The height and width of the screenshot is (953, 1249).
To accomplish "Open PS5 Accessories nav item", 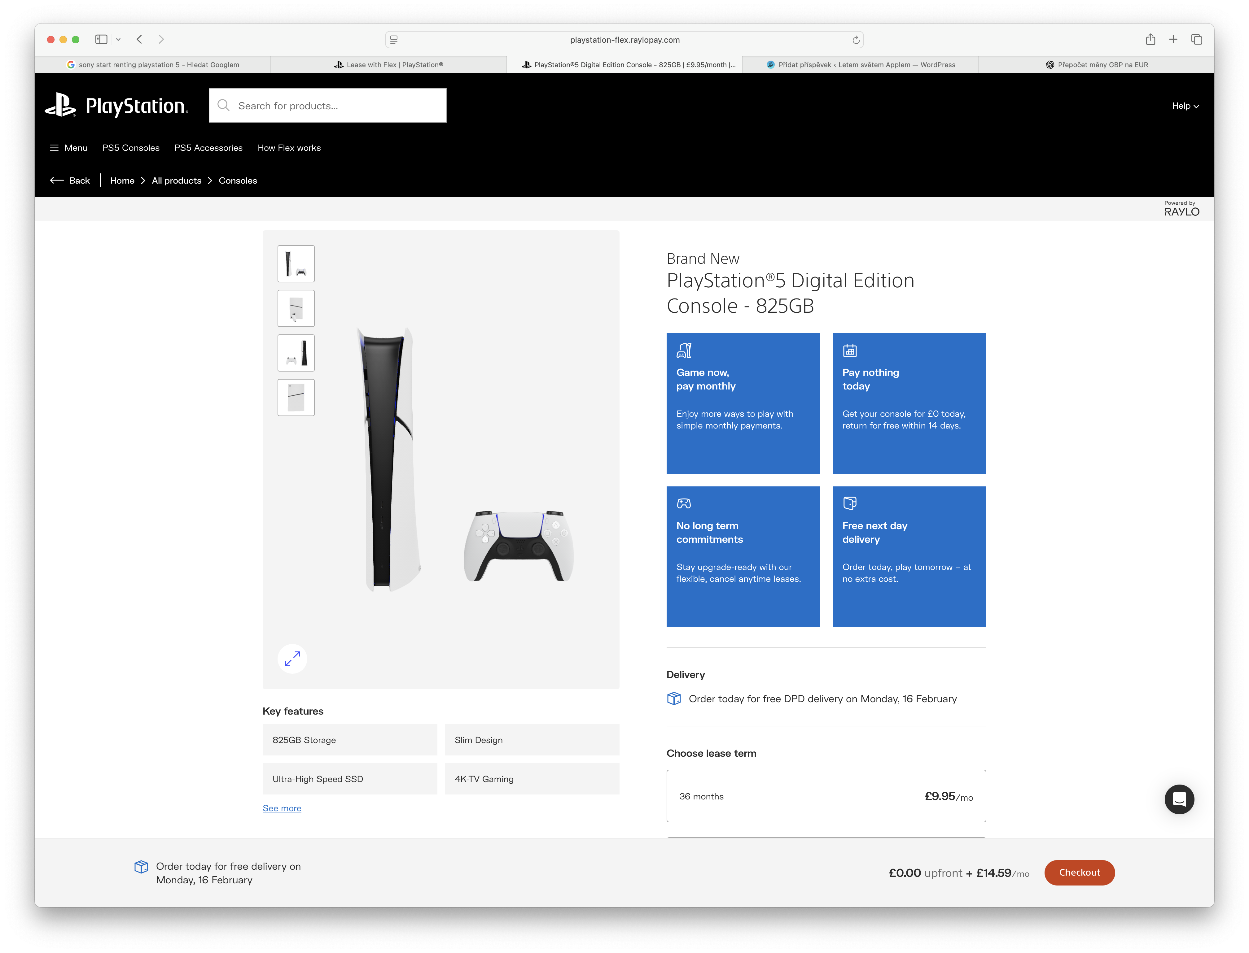I will (x=208, y=147).
